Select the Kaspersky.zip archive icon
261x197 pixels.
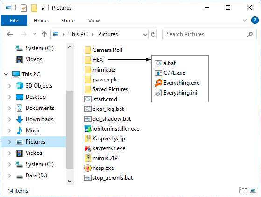pyautogui.click(x=88, y=139)
